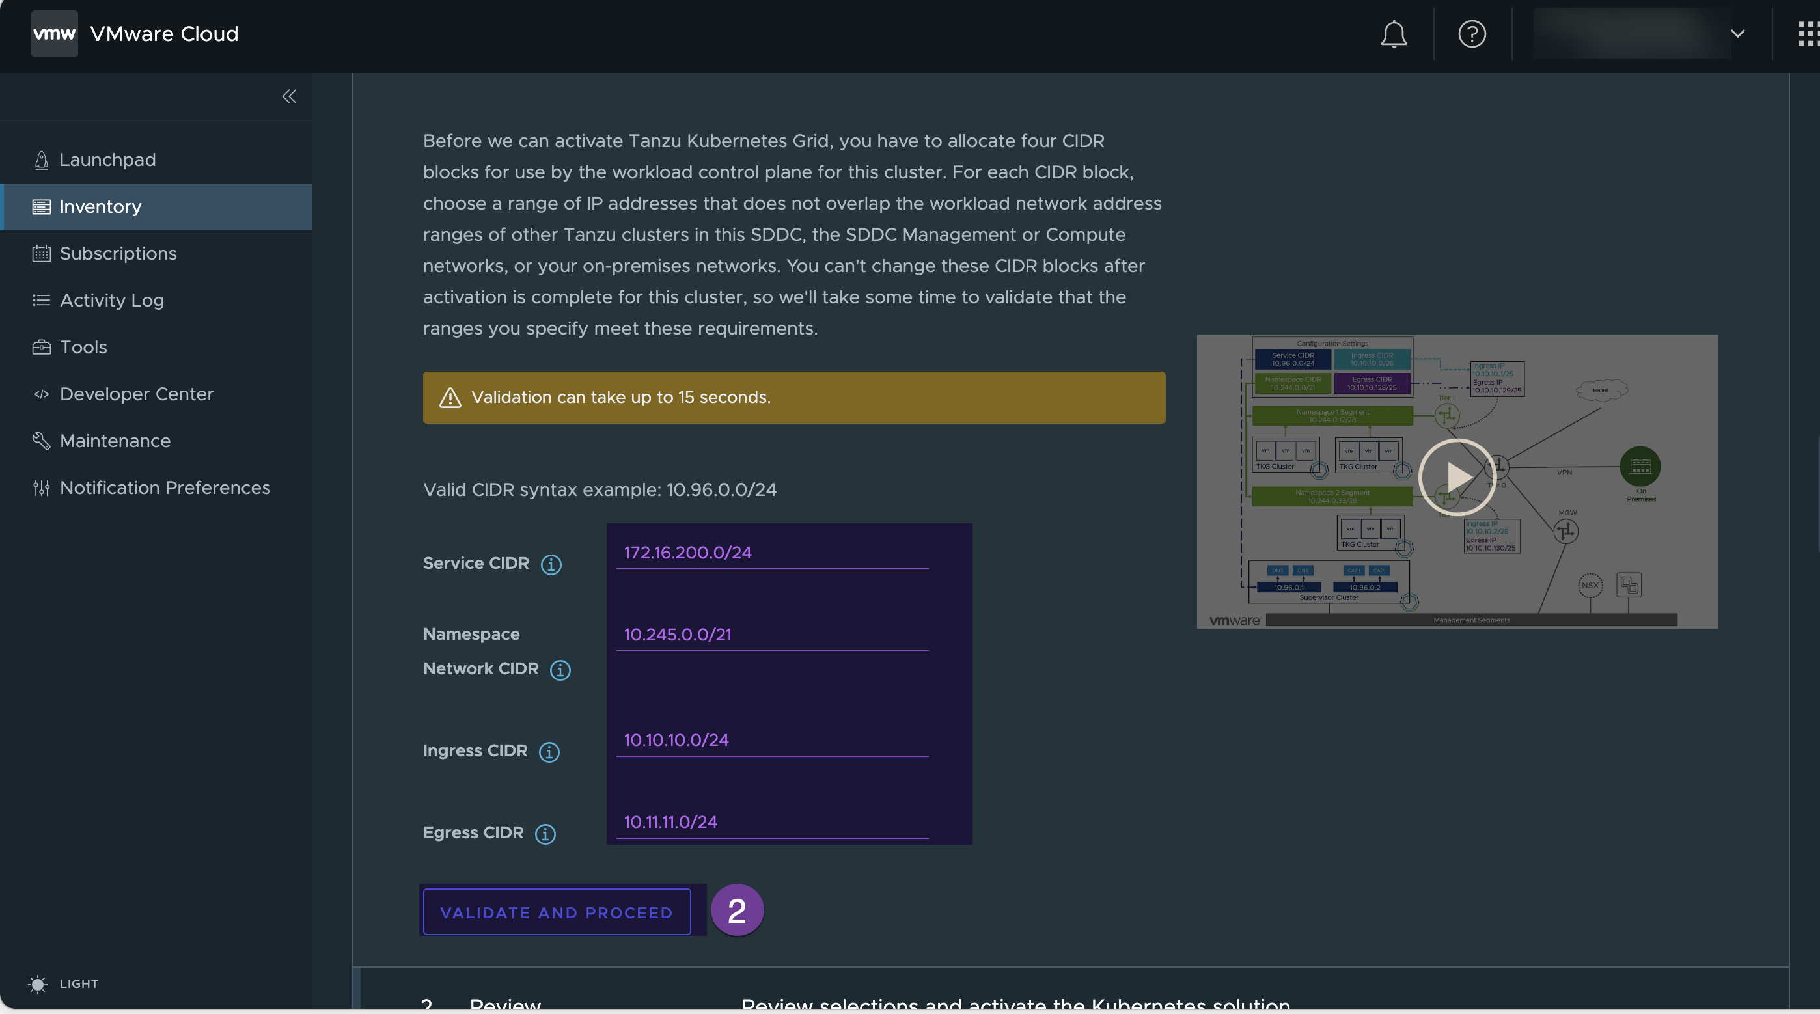Image resolution: width=1820 pixels, height=1014 pixels.
Task: Click the Developer Center code icon
Action: tap(42, 394)
